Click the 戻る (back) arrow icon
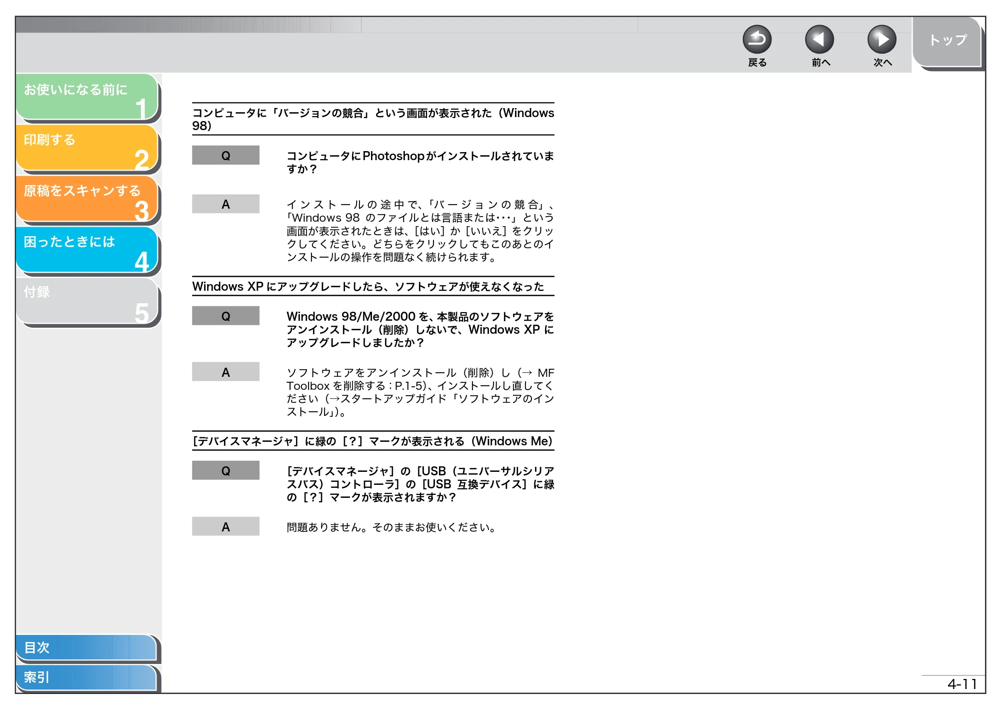The width and height of the screenshot is (1000, 708). pos(757,40)
